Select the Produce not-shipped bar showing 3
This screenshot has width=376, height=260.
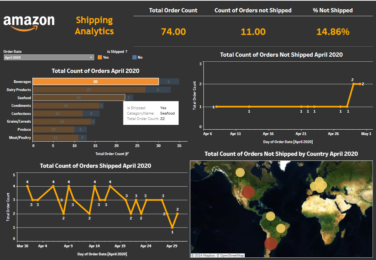81,129
